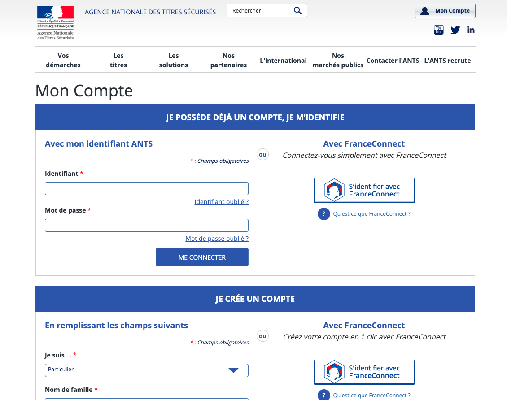Screen dimensions: 507x400
Task: Open the 'Nos partenaires' menu item
Action: [x=228, y=60]
